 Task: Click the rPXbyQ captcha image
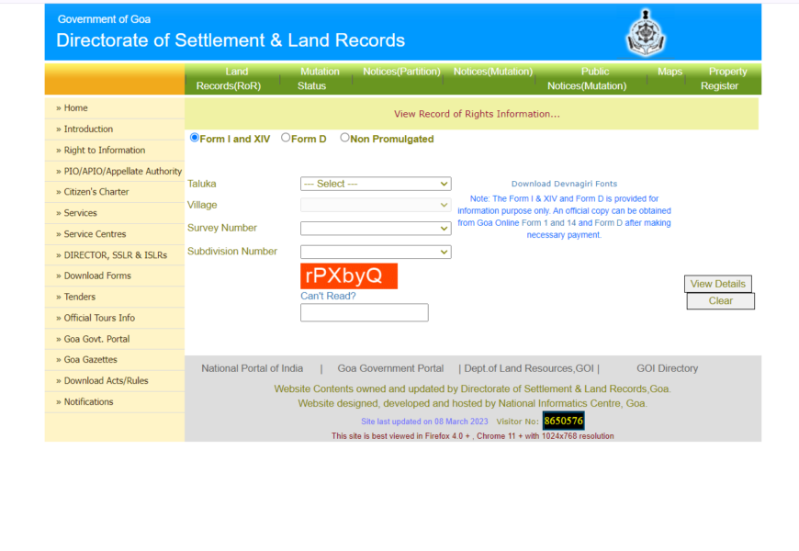[349, 275]
